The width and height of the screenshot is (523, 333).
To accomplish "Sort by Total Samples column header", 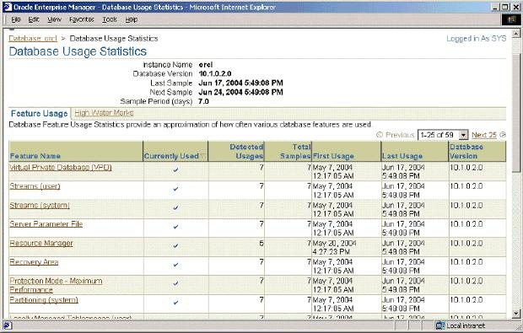I will click(295, 152).
